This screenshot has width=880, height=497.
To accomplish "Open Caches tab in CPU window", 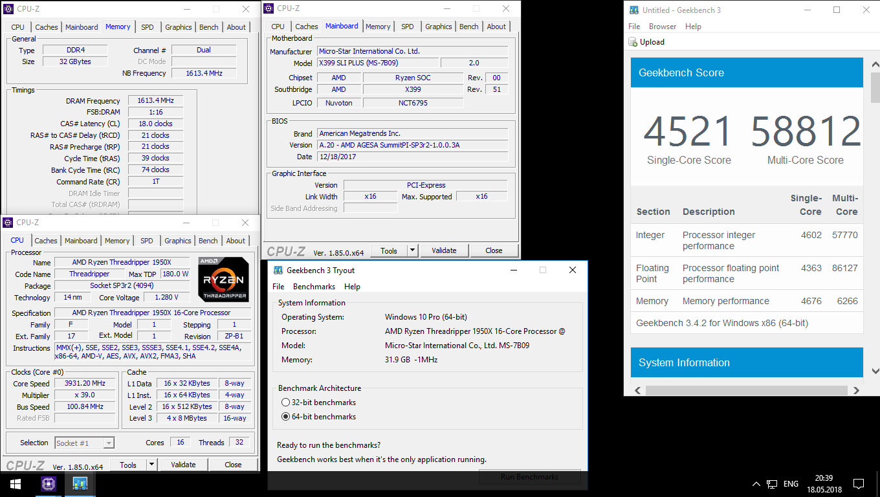I will coord(46,241).
